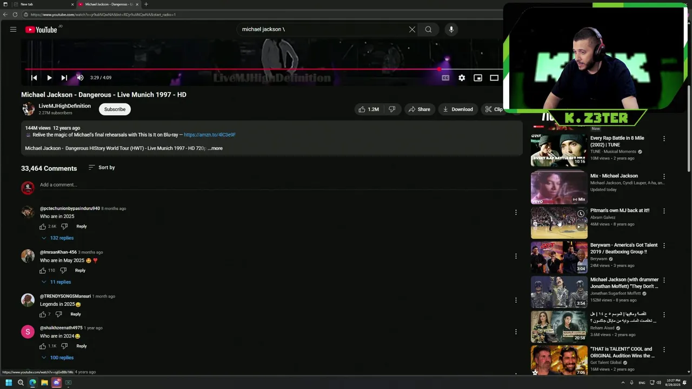This screenshot has width=692, height=389.
Task: Open "THAT is TALENT!" audition video title
Action: pyautogui.click(x=622, y=352)
